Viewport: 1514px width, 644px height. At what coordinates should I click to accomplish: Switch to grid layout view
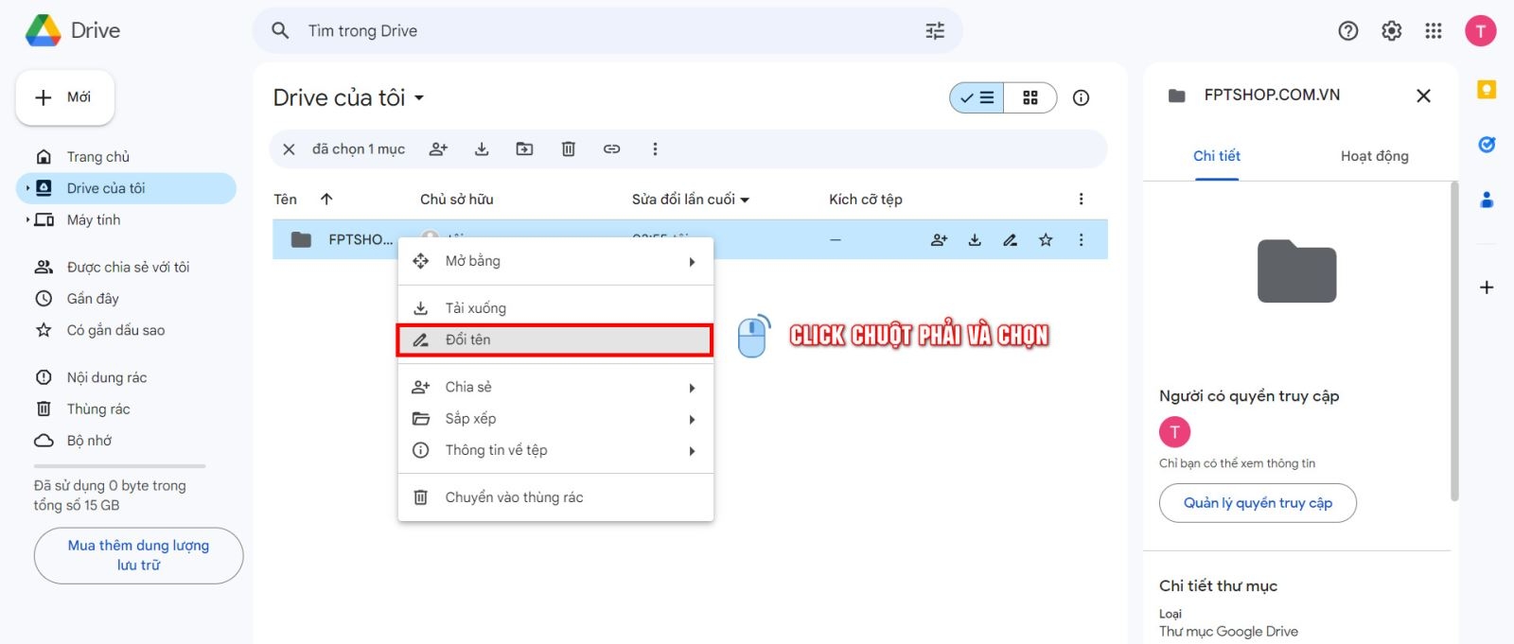[1030, 97]
